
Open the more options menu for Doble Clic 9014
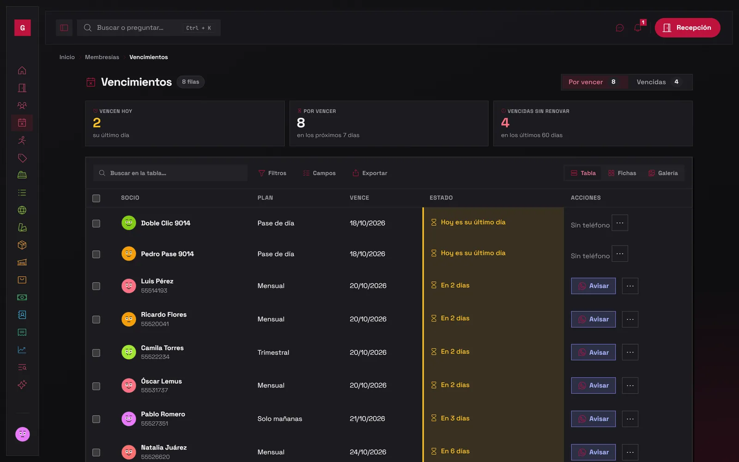[x=620, y=223]
